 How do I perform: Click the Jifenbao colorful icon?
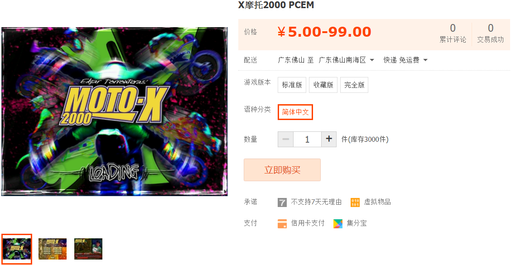[338, 224]
